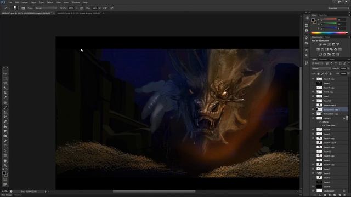Click the canvas horizontal scrollbar
This screenshot has width=351, height=197.
(154, 192)
